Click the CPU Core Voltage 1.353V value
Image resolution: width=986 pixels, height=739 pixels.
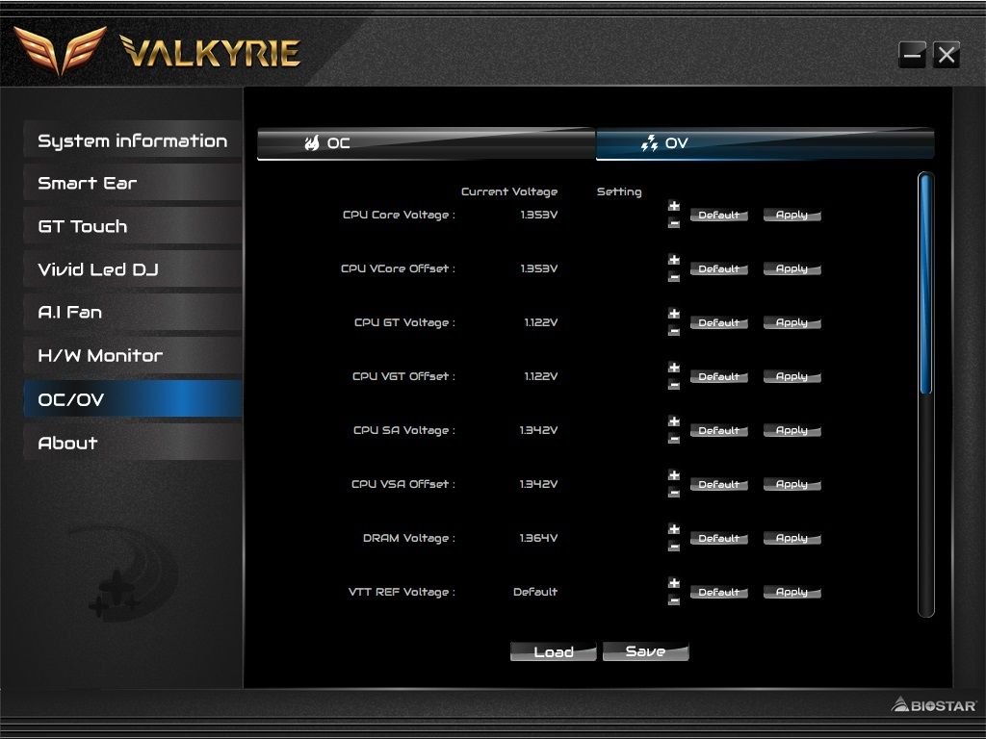[539, 215]
